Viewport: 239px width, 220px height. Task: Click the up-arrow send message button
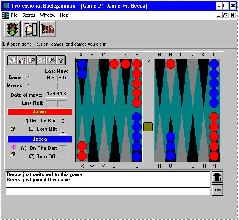(x=218, y=177)
